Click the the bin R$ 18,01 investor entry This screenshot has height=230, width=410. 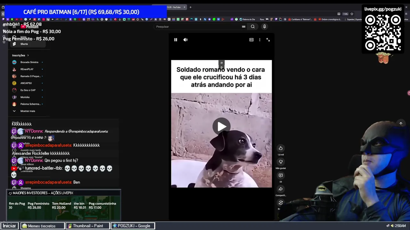pos(80,205)
